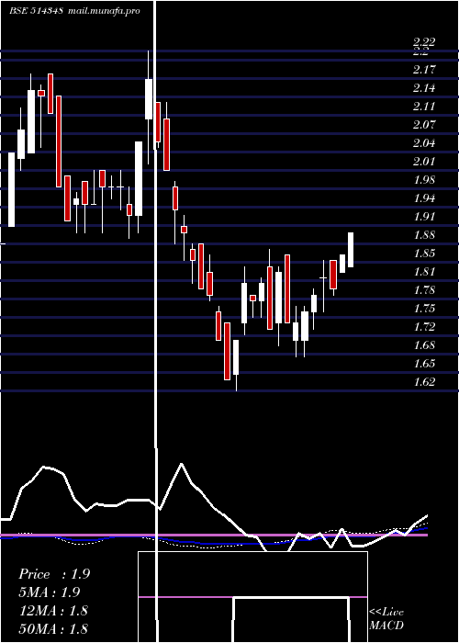
Task: Click the 1.62 price axis label
Action: click(x=424, y=382)
